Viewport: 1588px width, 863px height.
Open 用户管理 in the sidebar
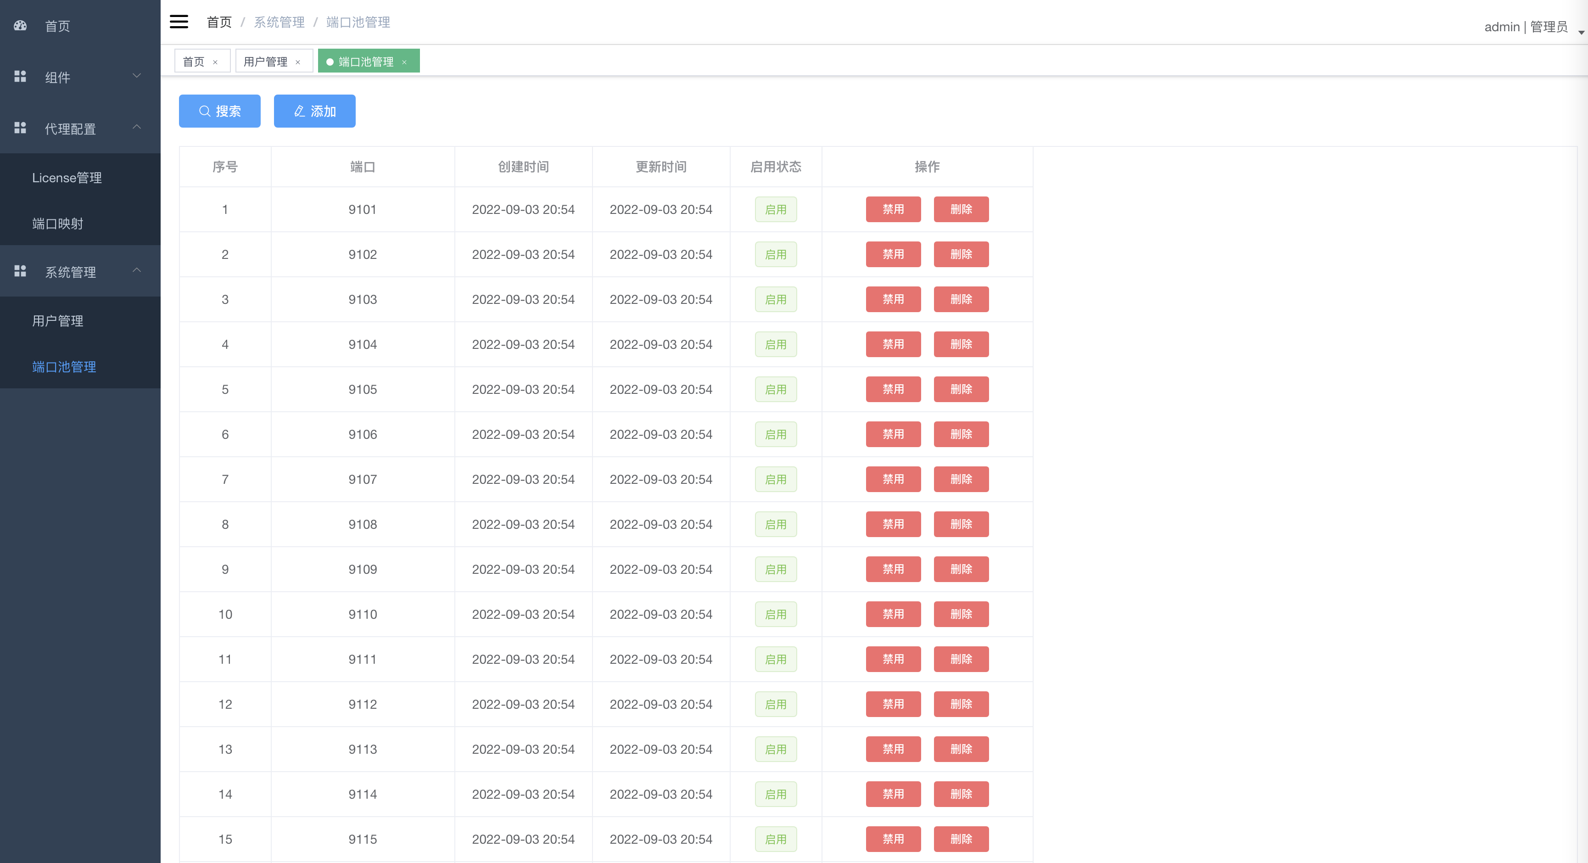[x=80, y=320]
